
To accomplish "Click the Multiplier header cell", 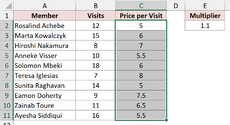I will [x=205, y=16].
